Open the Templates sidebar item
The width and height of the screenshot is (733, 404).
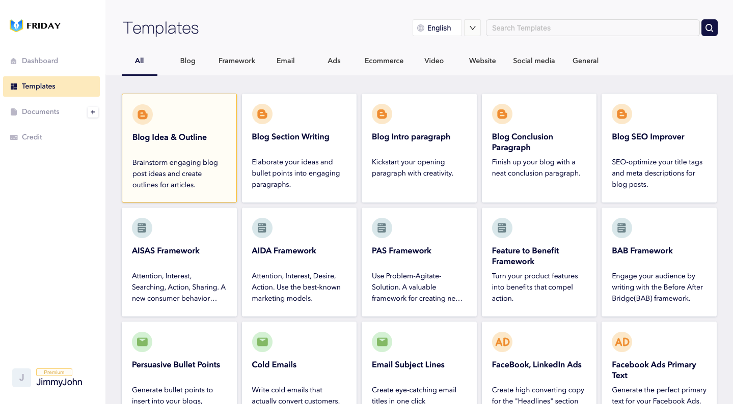click(51, 86)
